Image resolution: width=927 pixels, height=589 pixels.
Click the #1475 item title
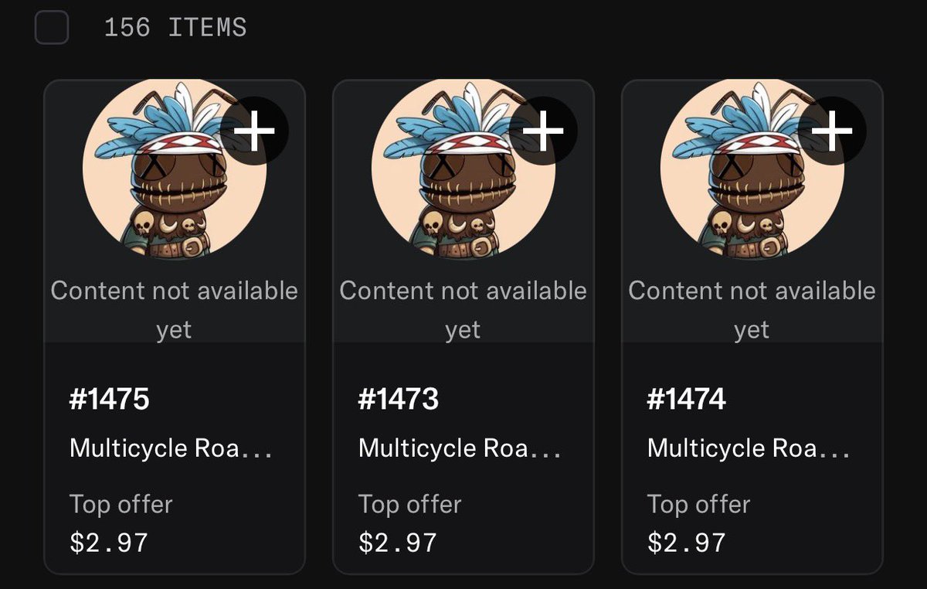coord(110,400)
